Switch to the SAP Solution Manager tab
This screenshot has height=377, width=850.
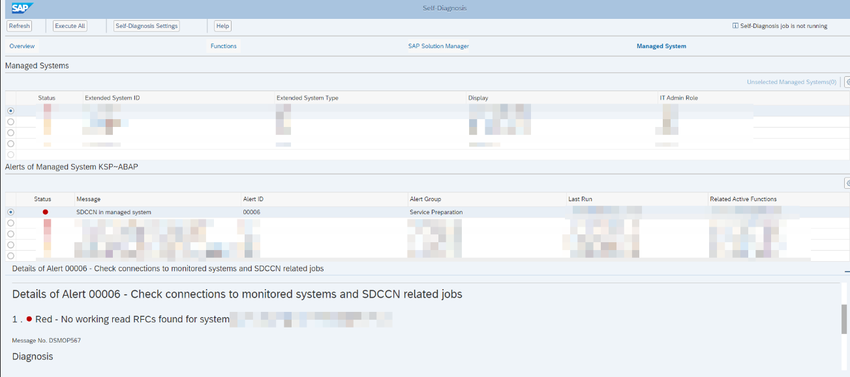(x=438, y=46)
